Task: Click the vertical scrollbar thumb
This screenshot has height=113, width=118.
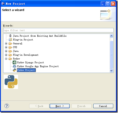Action: [111, 55]
